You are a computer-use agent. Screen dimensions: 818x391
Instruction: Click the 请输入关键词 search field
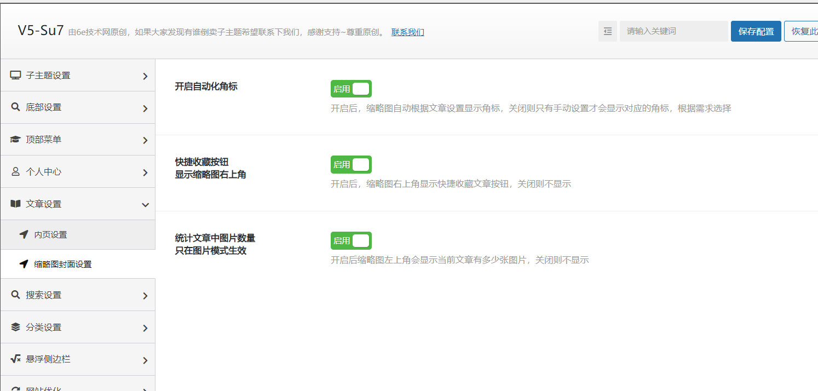(673, 31)
